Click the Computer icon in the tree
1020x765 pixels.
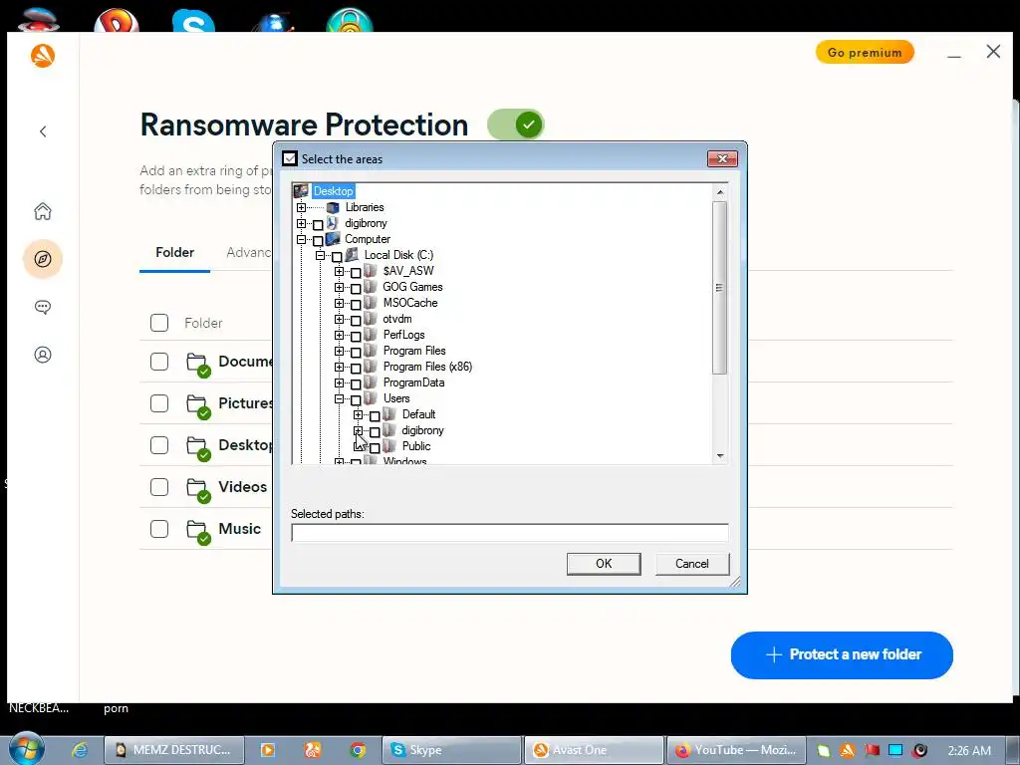333,239
